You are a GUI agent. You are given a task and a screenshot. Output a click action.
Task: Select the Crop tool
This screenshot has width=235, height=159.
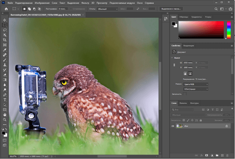click(5, 40)
